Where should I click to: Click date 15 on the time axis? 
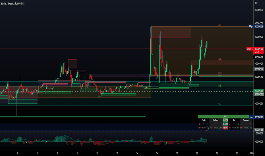197,153
